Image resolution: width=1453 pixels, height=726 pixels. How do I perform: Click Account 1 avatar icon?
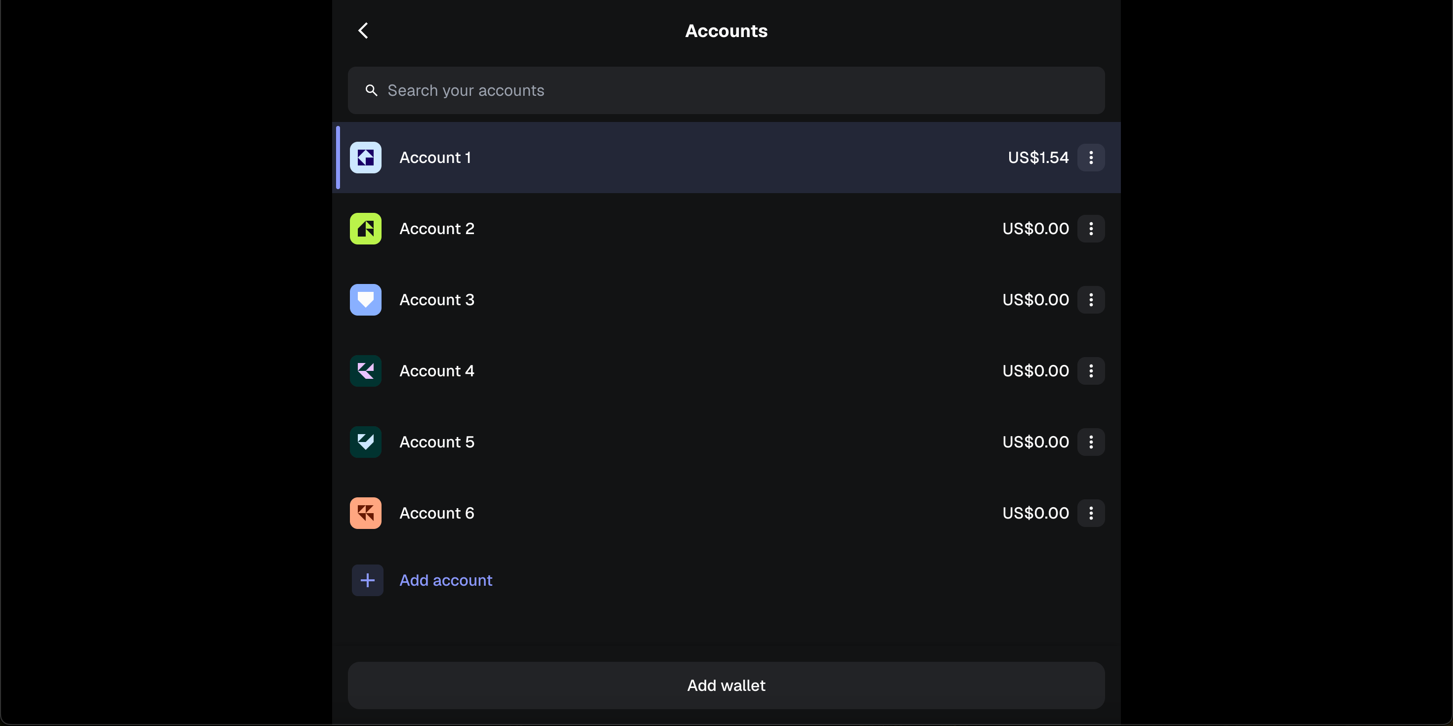coord(366,158)
